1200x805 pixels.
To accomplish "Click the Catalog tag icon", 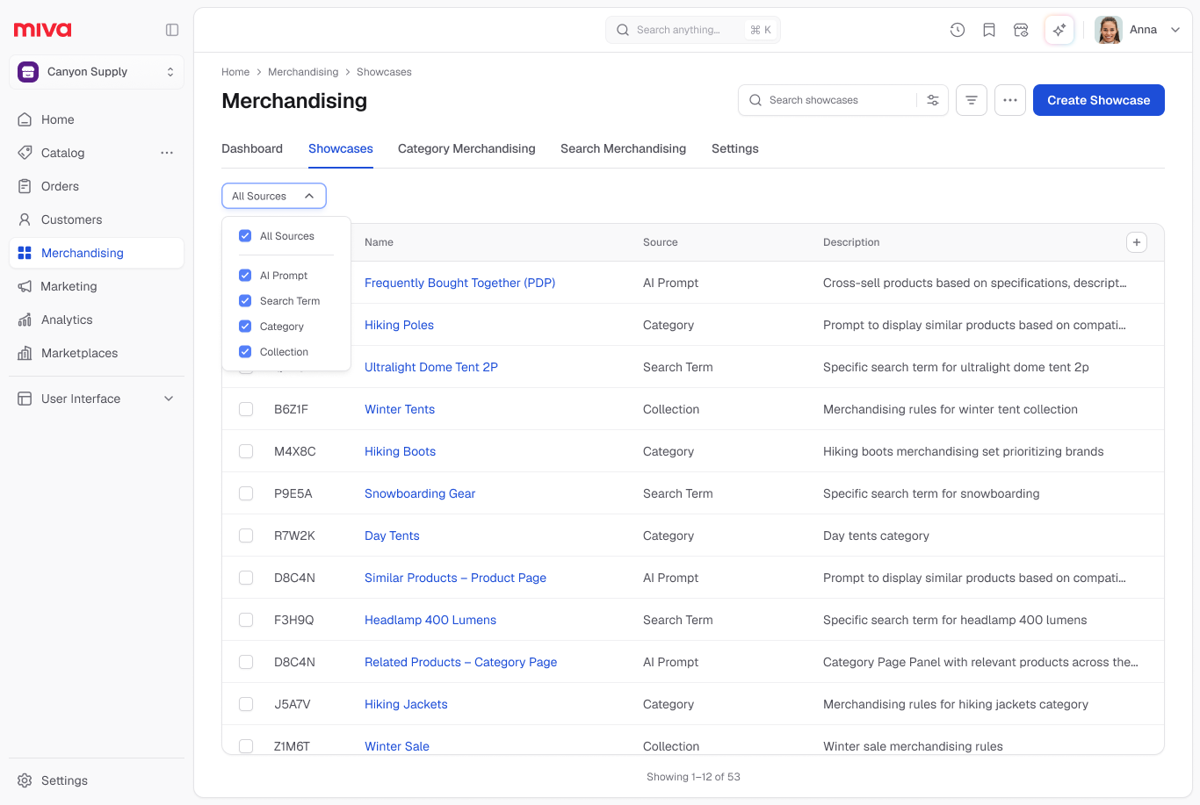I will [x=25, y=153].
